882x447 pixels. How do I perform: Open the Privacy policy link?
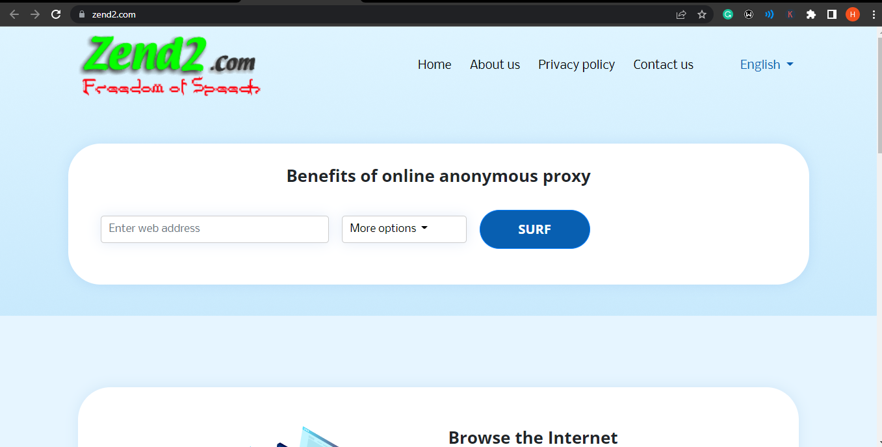[x=577, y=64]
